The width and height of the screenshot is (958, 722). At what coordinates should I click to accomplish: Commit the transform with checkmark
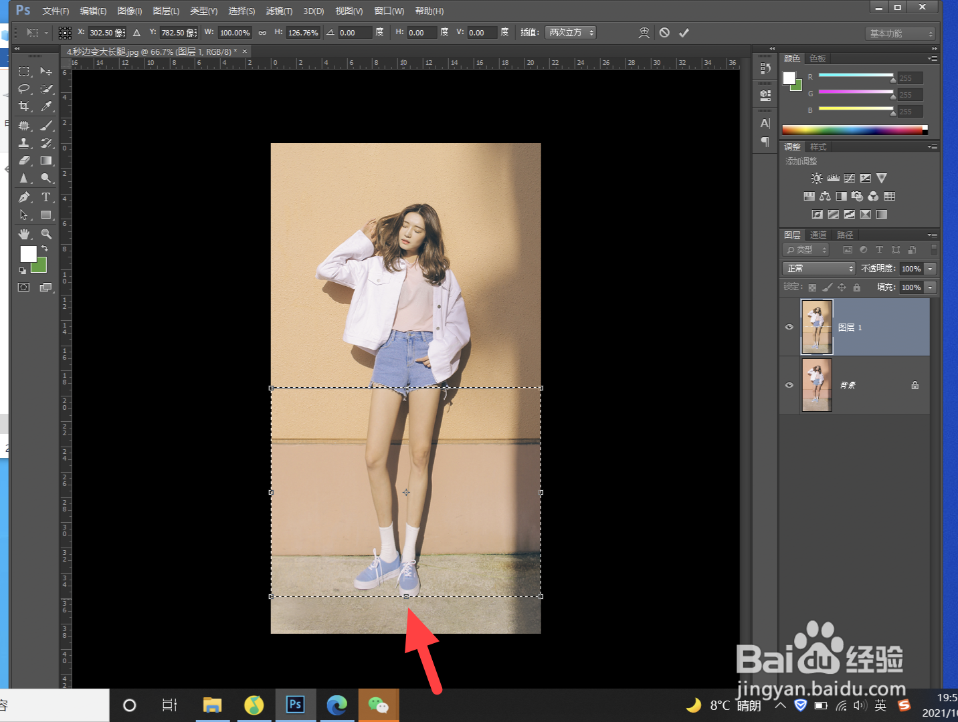coord(684,33)
